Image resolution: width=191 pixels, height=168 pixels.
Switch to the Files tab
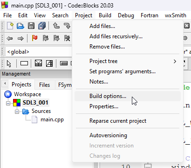pos(44,85)
